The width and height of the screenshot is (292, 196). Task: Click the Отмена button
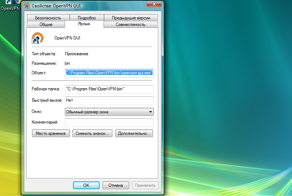point(115,185)
